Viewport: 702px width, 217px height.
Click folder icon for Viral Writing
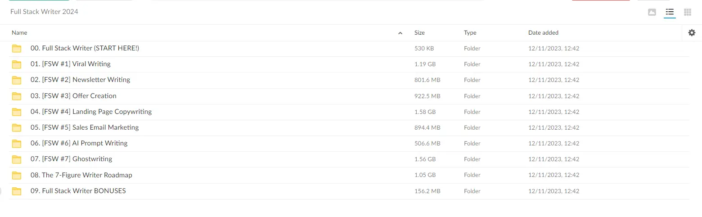17,64
